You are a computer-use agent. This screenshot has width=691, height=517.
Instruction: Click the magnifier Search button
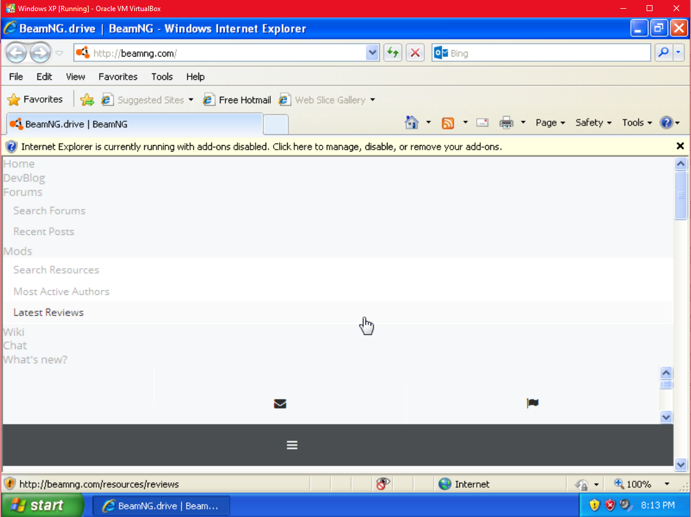[663, 53]
